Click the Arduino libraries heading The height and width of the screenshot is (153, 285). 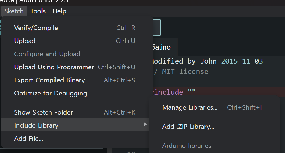(187, 146)
